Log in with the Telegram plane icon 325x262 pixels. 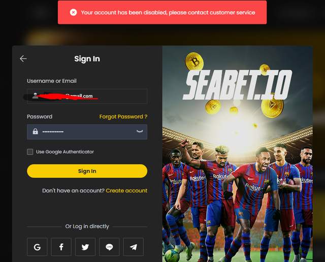133,247
